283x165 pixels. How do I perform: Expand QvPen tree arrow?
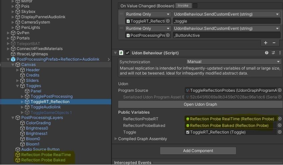point(8,33)
